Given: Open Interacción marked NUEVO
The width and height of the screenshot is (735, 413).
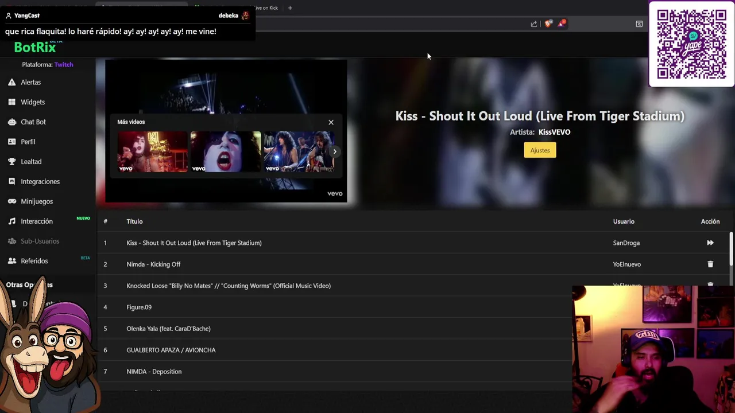Looking at the screenshot, I should pyautogui.click(x=37, y=221).
